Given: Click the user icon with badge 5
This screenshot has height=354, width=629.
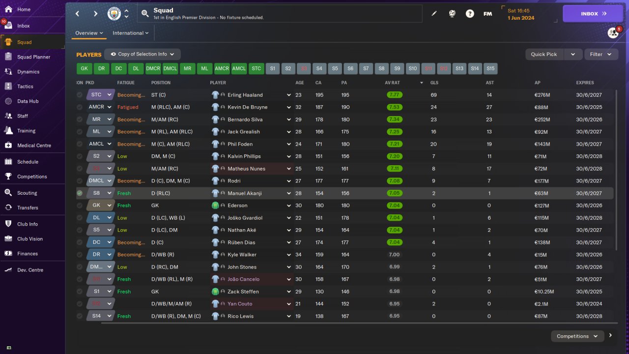Looking at the screenshot, I should (x=613, y=33).
